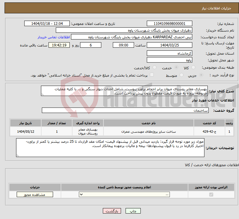239x219 pixels.
Task: Click the service row ساخت سایر پروژه‌های مهندسی
Action: [x=122, y=132]
